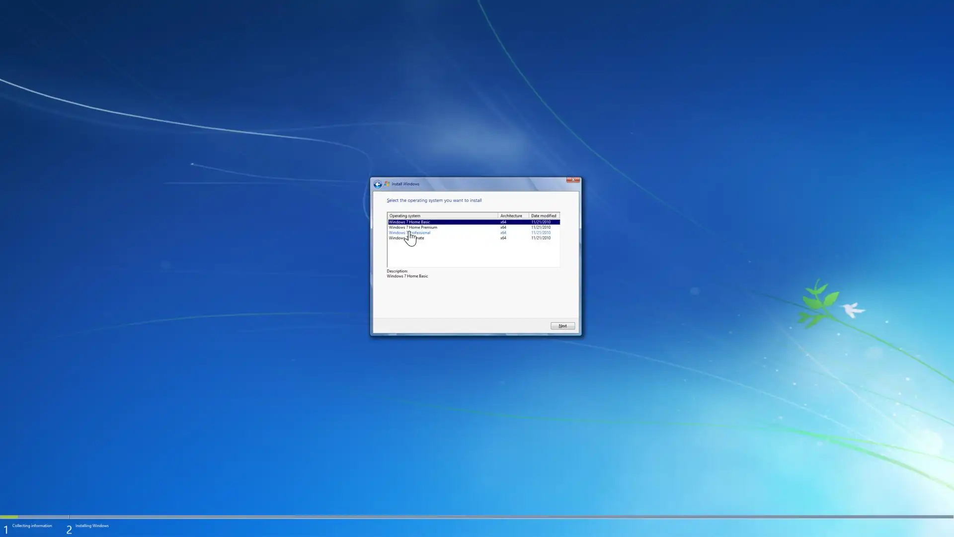Click step 2 Installing Windows label

92,526
